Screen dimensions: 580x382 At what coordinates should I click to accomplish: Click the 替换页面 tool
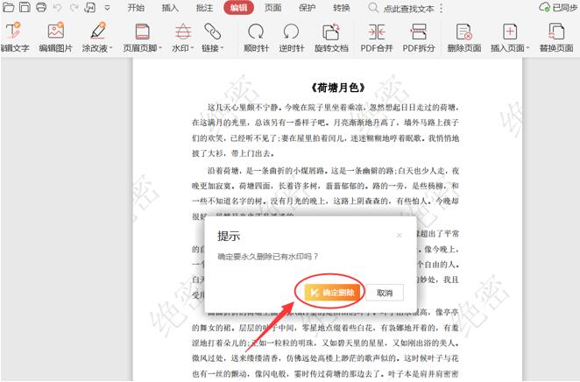(556, 38)
